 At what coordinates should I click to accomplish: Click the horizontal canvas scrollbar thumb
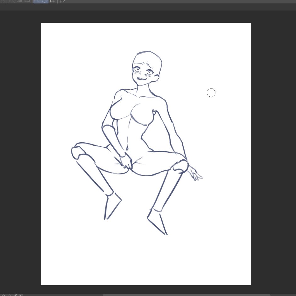[186, 295]
